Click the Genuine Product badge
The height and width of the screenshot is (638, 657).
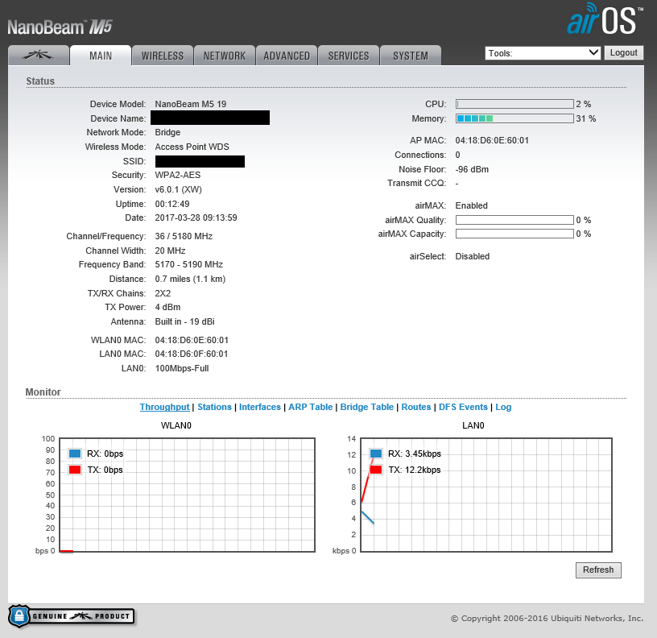point(71,616)
